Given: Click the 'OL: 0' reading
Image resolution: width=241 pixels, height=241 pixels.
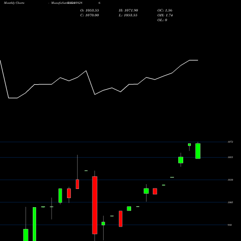Looking at the screenshot, I should (x=162, y=20).
